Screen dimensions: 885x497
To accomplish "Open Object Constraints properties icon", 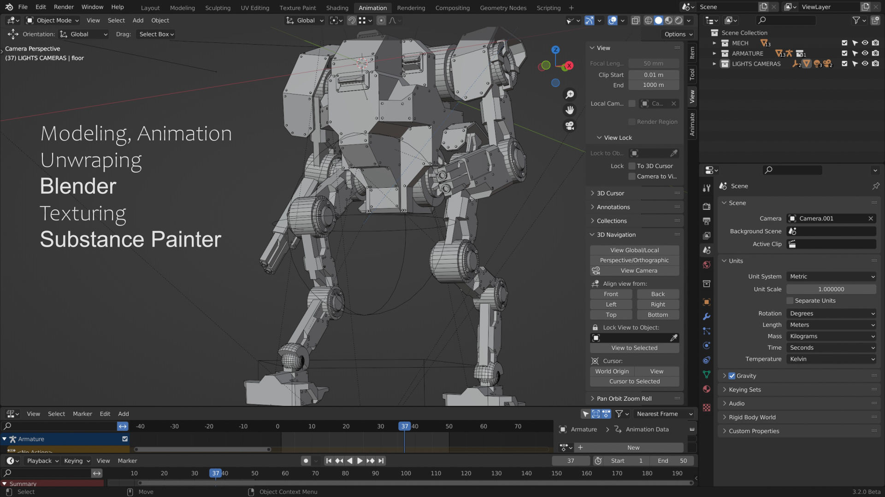I will point(706,360).
